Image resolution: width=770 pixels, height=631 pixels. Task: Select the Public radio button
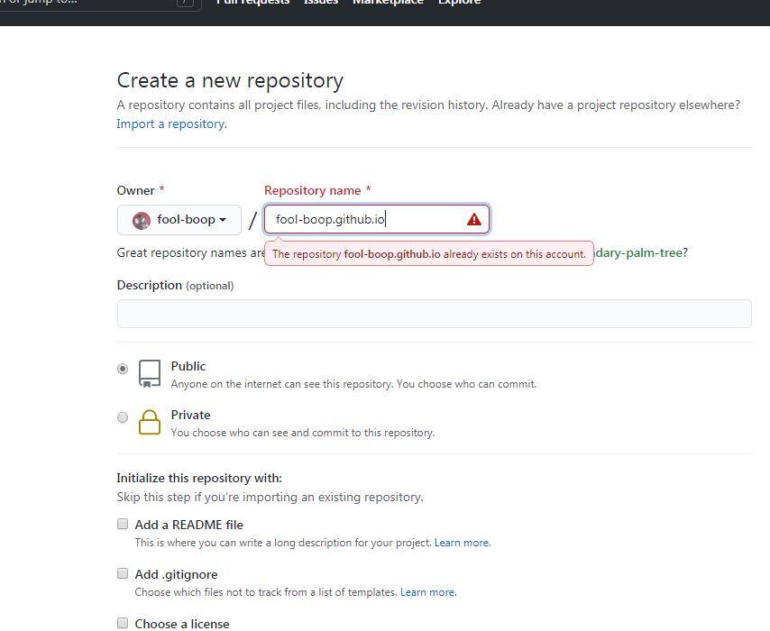click(x=123, y=369)
